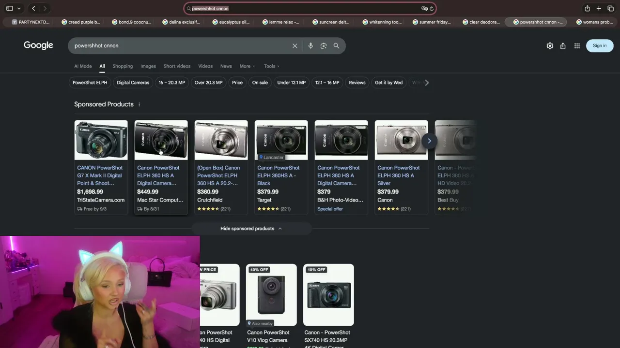The image size is (620, 348).
Task: Switch to the Shopping results tab
Action: 123,66
